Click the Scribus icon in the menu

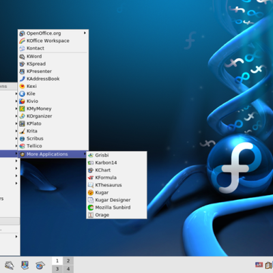[22, 139]
